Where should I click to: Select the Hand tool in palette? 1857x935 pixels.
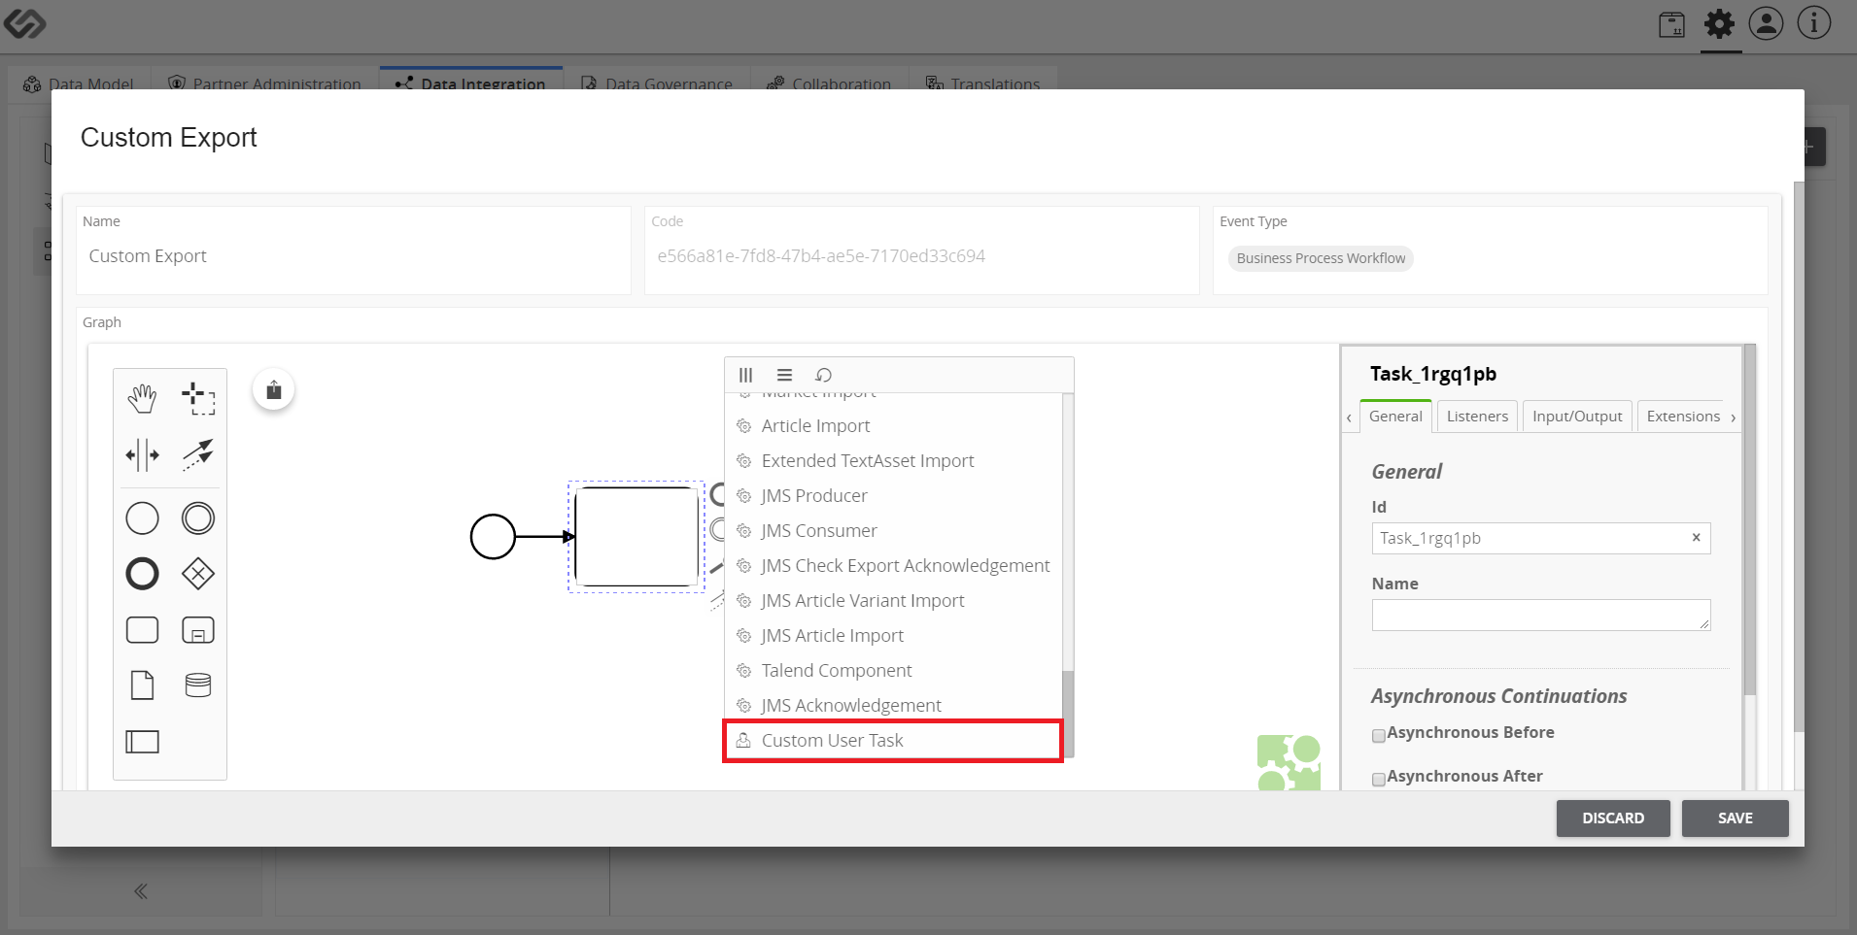pos(142,398)
